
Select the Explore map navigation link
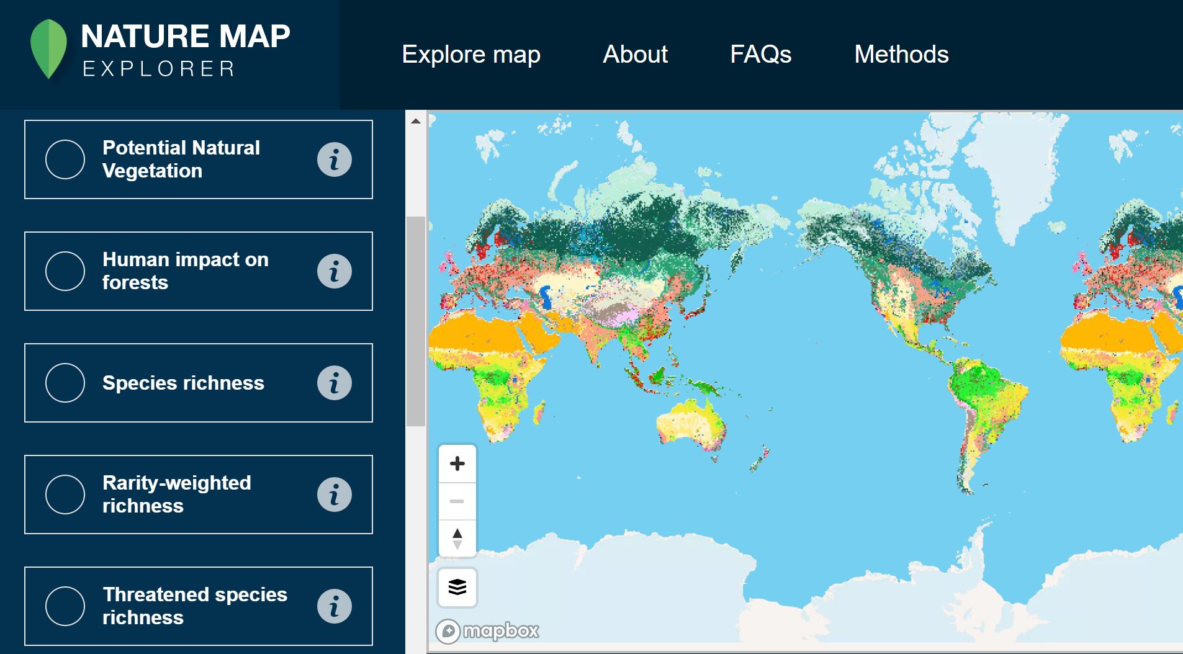click(472, 55)
